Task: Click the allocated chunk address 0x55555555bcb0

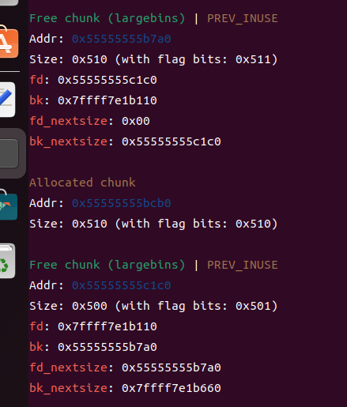Action: 122,203
